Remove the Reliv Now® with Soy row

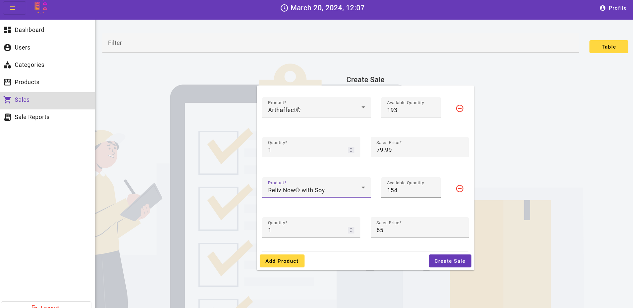tap(460, 189)
